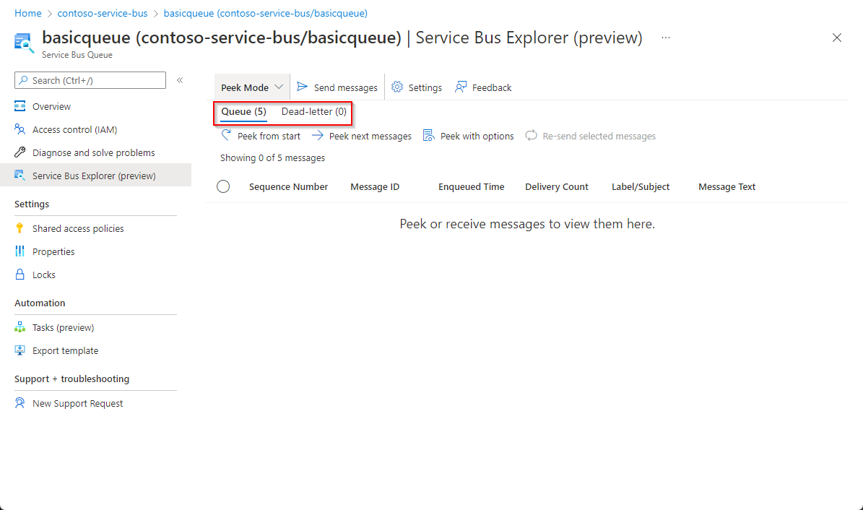
Task: Click the Export template icon
Action: (19, 350)
